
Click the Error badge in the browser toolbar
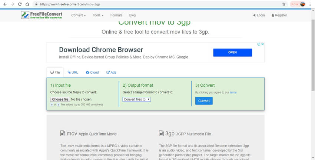295,4
